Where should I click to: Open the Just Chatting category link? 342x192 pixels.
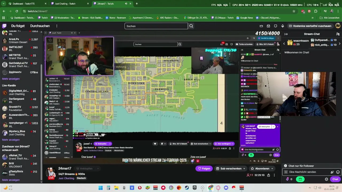tap(66, 178)
